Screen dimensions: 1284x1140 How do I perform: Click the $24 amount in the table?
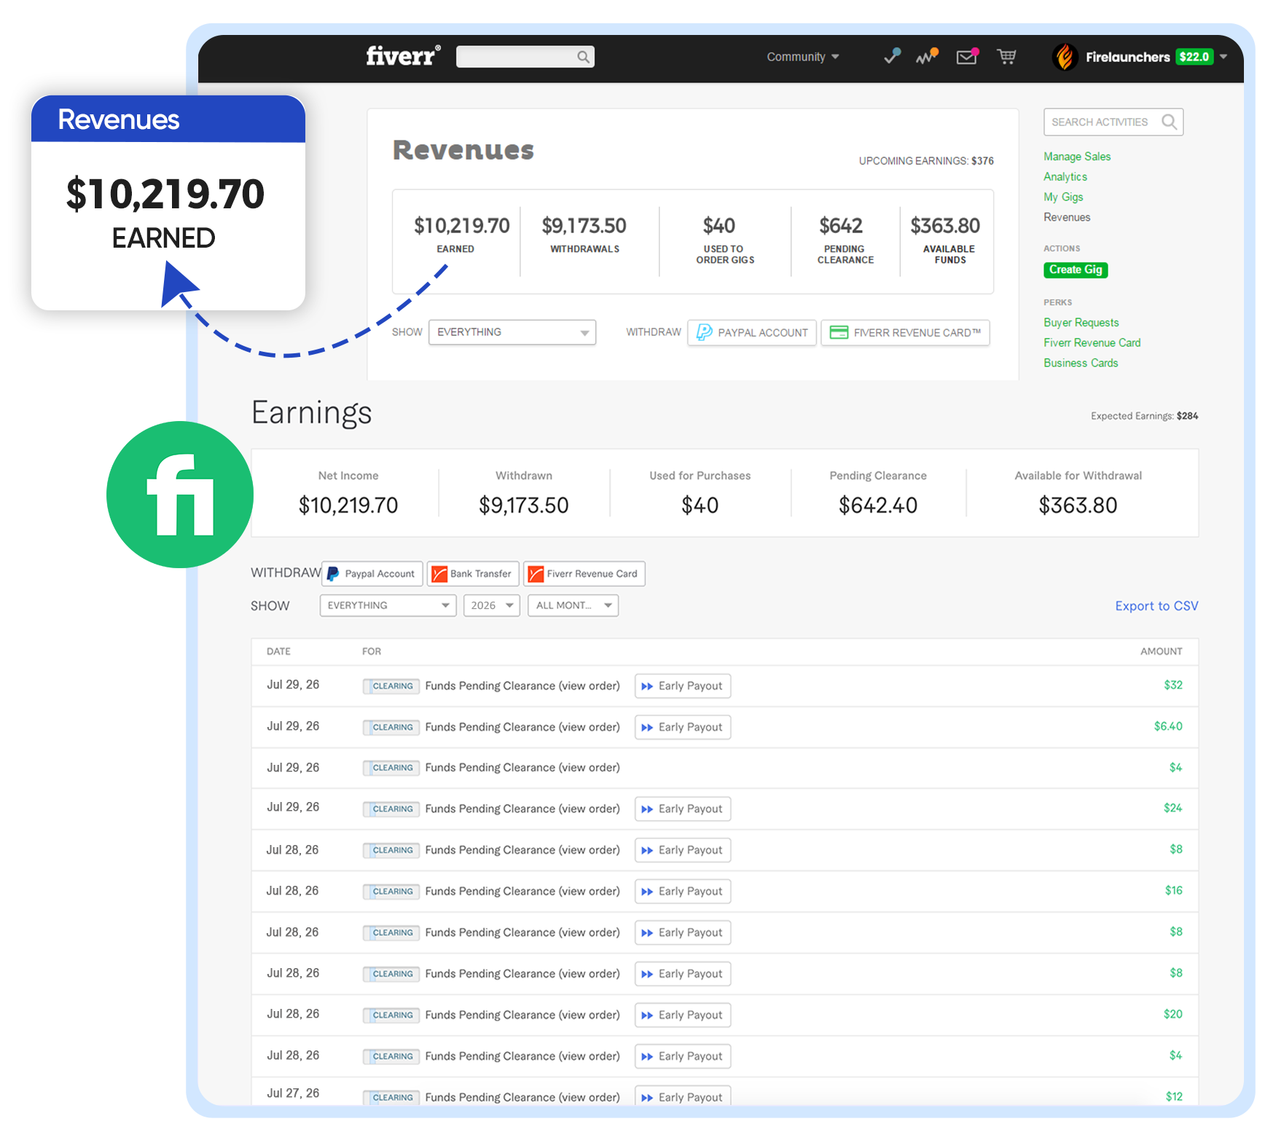(x=1173, y=809)
